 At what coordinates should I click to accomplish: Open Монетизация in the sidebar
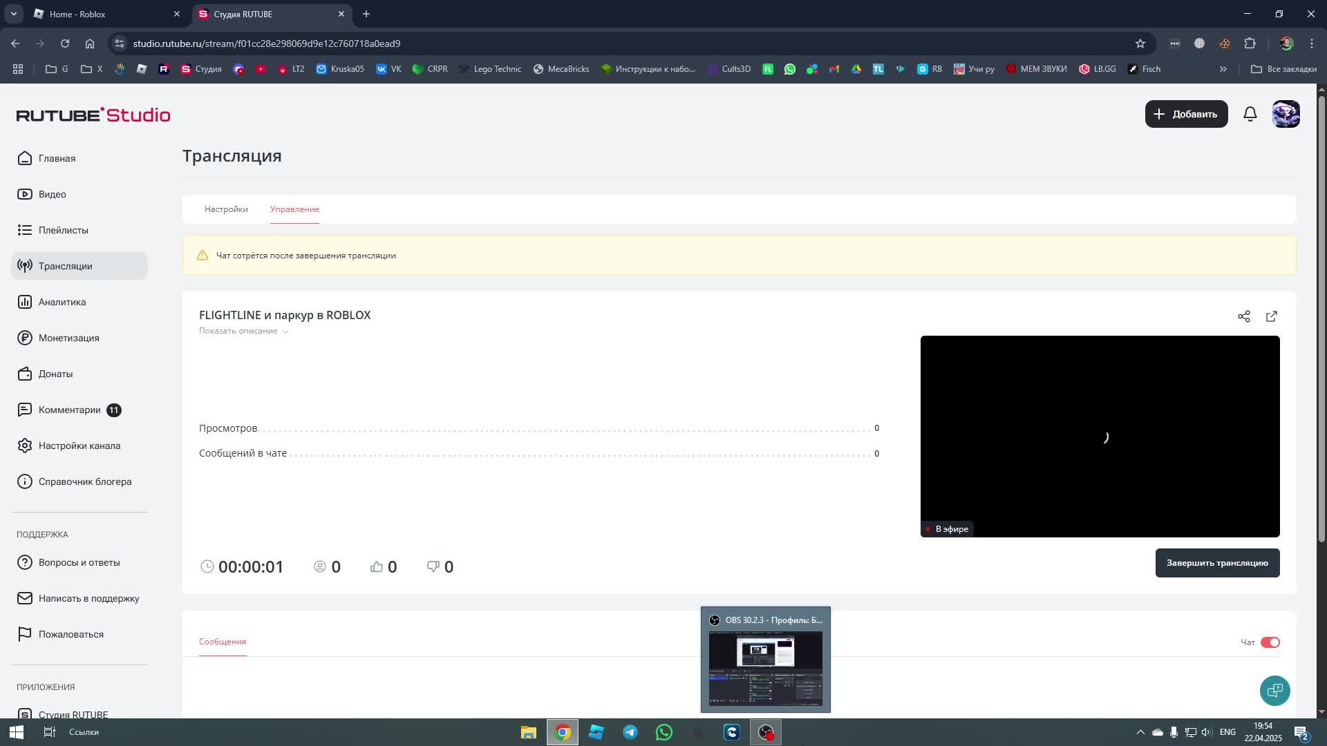[x=79, y=338]
